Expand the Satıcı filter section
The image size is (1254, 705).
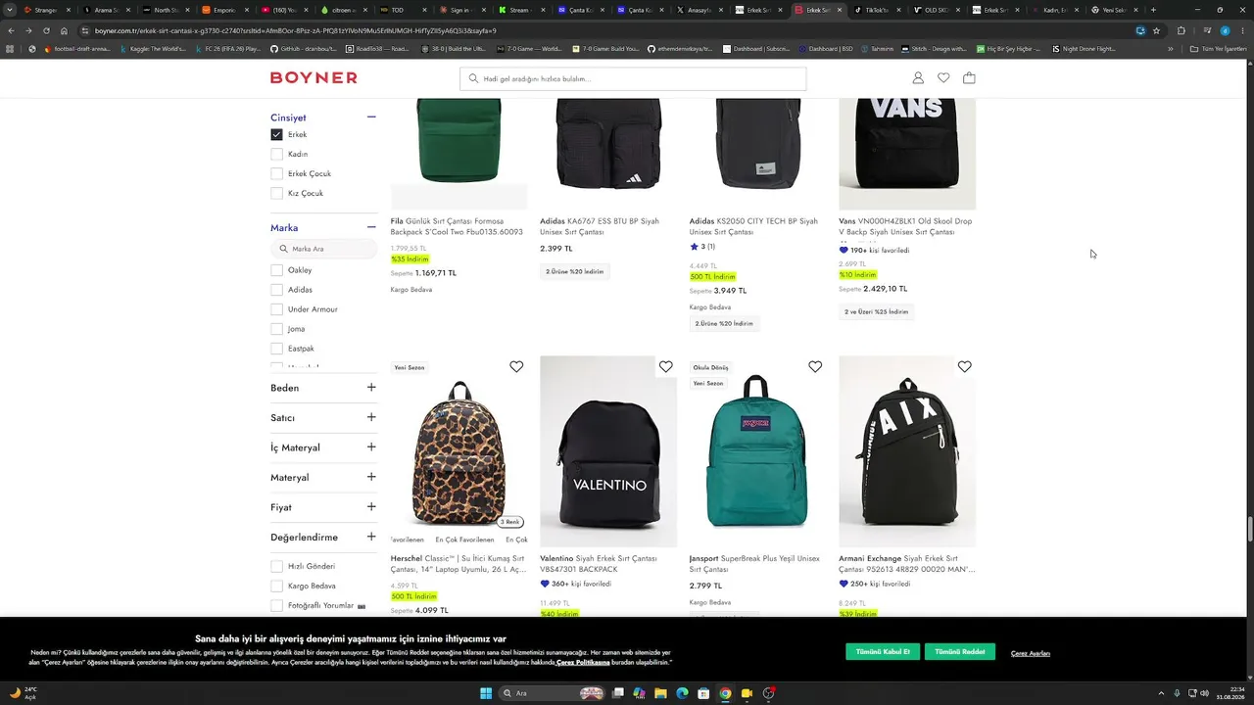click(x=371, y=417)
